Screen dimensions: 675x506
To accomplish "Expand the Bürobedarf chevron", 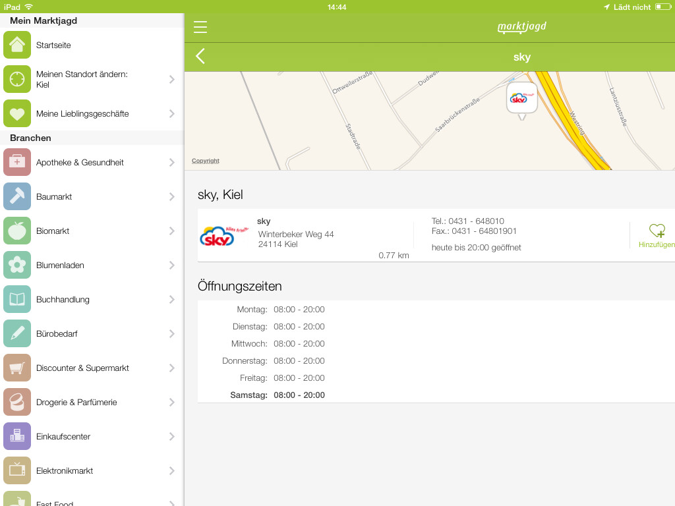I will click(x=172, y=333).
